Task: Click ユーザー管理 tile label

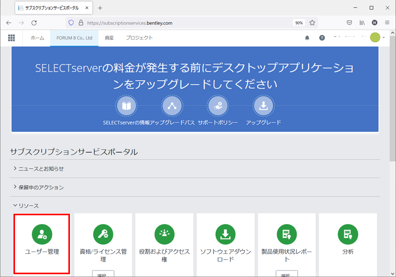Action: click(42, 252)
